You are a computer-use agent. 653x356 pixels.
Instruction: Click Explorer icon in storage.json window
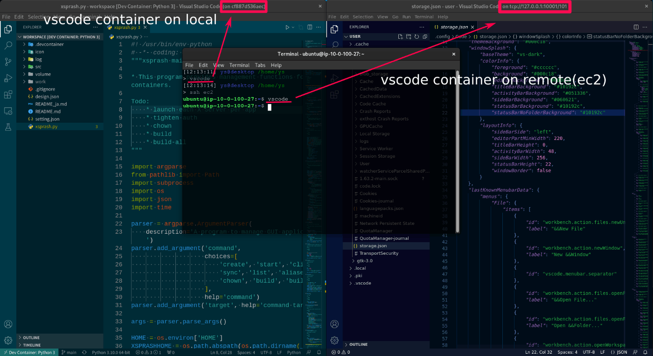[334, 29]
